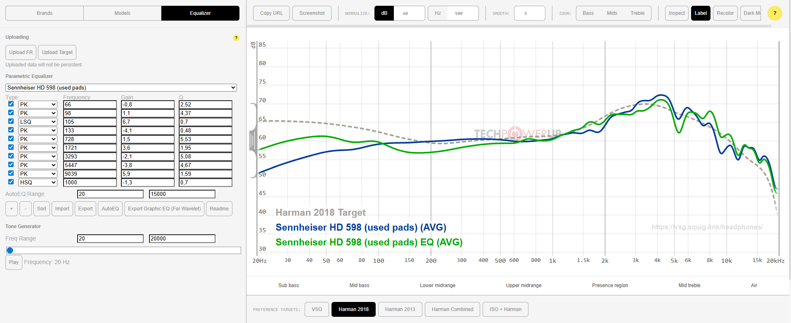This screenshot has width=791, height=323.
Task: Open the type dropdown for the 133 Hz filter
Action: (38, 131)
